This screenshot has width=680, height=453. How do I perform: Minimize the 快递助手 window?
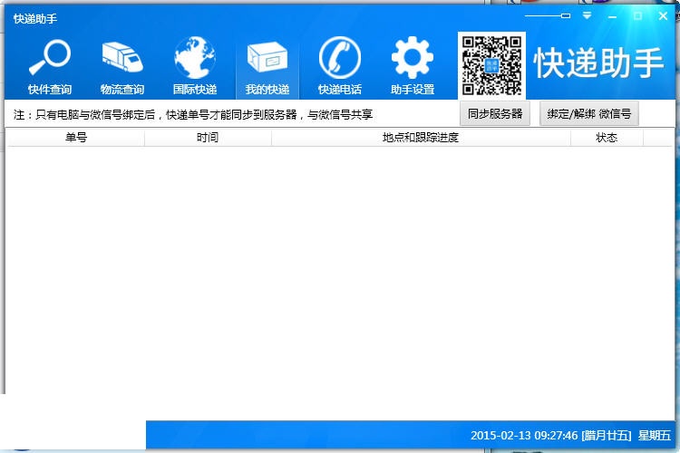click(612, 16)
